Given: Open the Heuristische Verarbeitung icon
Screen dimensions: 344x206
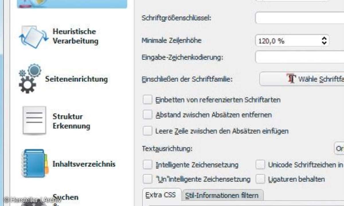Looking at the screenshot, I should coord(34,36).
